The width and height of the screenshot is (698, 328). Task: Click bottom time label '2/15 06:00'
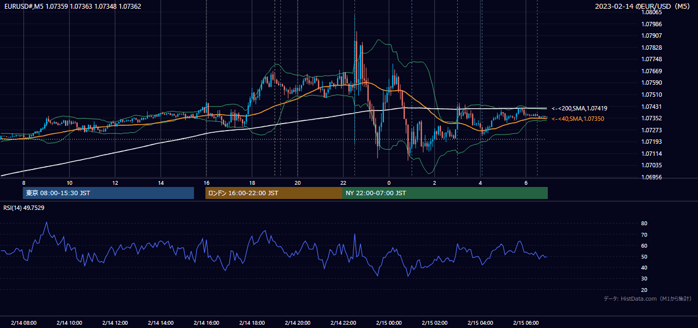[x=526, y=323]
